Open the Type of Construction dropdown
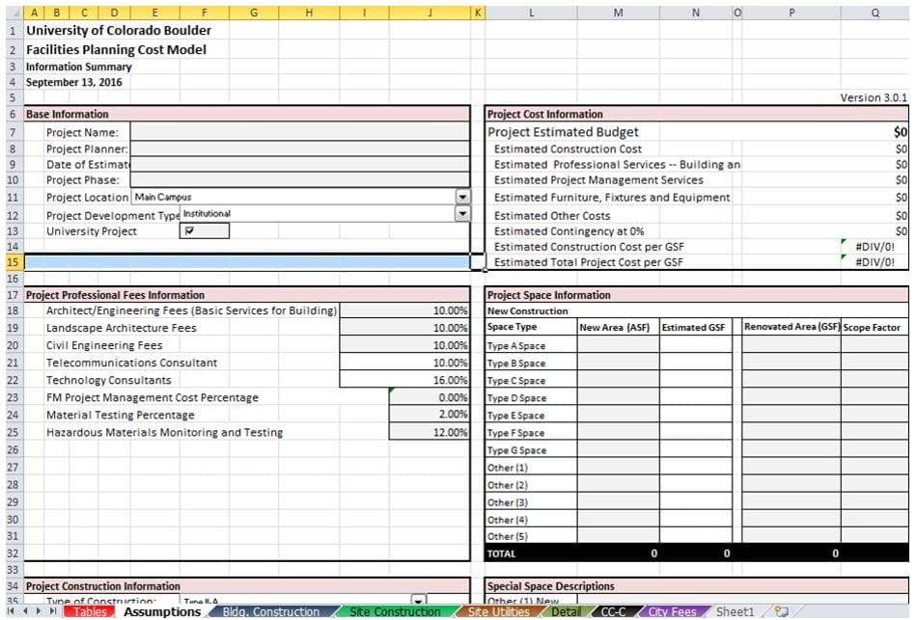917x620 pixels. 419,601
